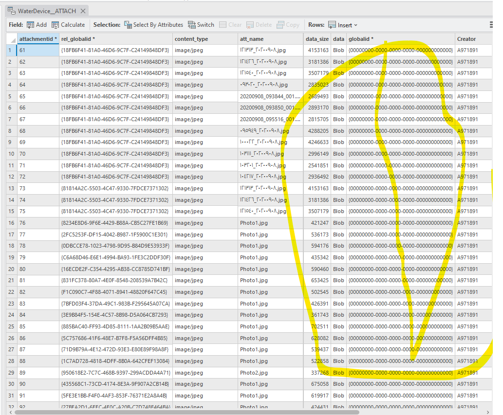Open the Calculate field tool
503x415 pixels.
[69, 24]
